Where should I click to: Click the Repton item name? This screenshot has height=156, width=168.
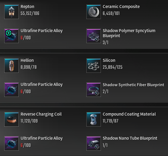[x=28, y=7]
